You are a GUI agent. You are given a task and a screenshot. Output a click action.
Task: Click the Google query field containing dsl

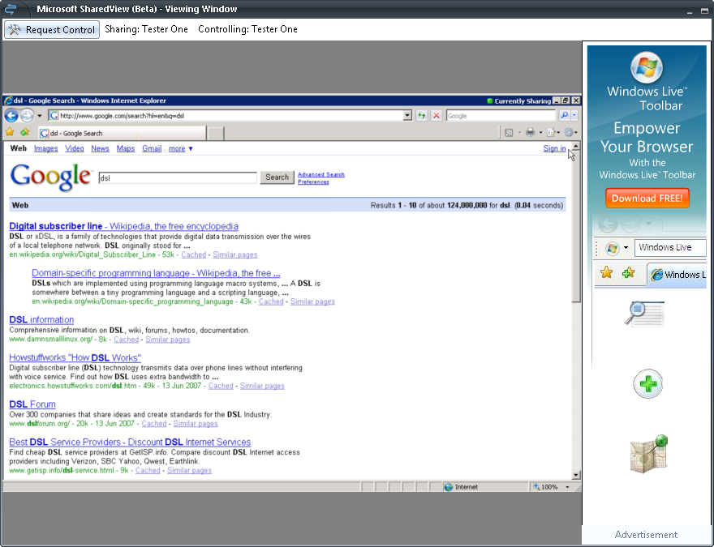pos(178,177)
